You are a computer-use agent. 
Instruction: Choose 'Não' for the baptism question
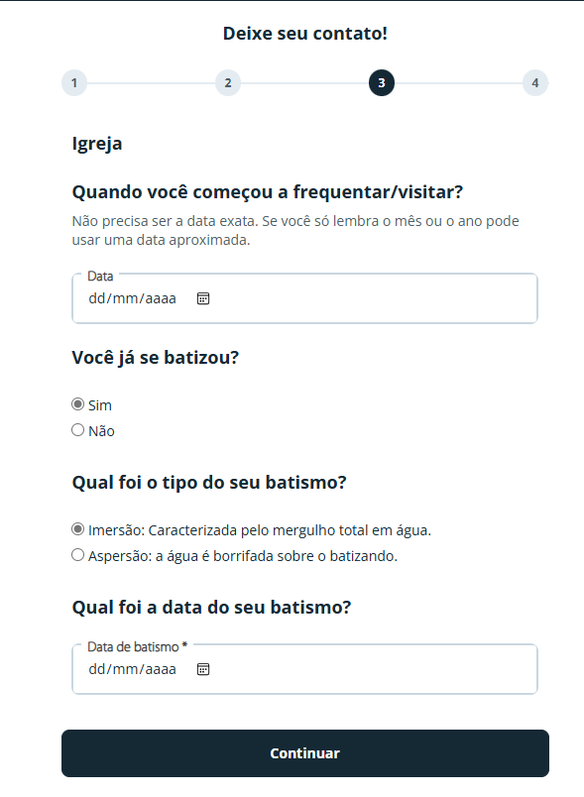point(77,430)
